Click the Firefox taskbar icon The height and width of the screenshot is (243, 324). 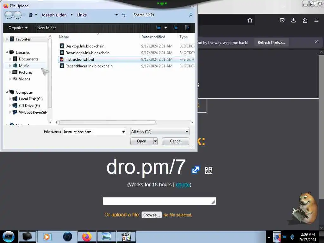coord(87,237)
